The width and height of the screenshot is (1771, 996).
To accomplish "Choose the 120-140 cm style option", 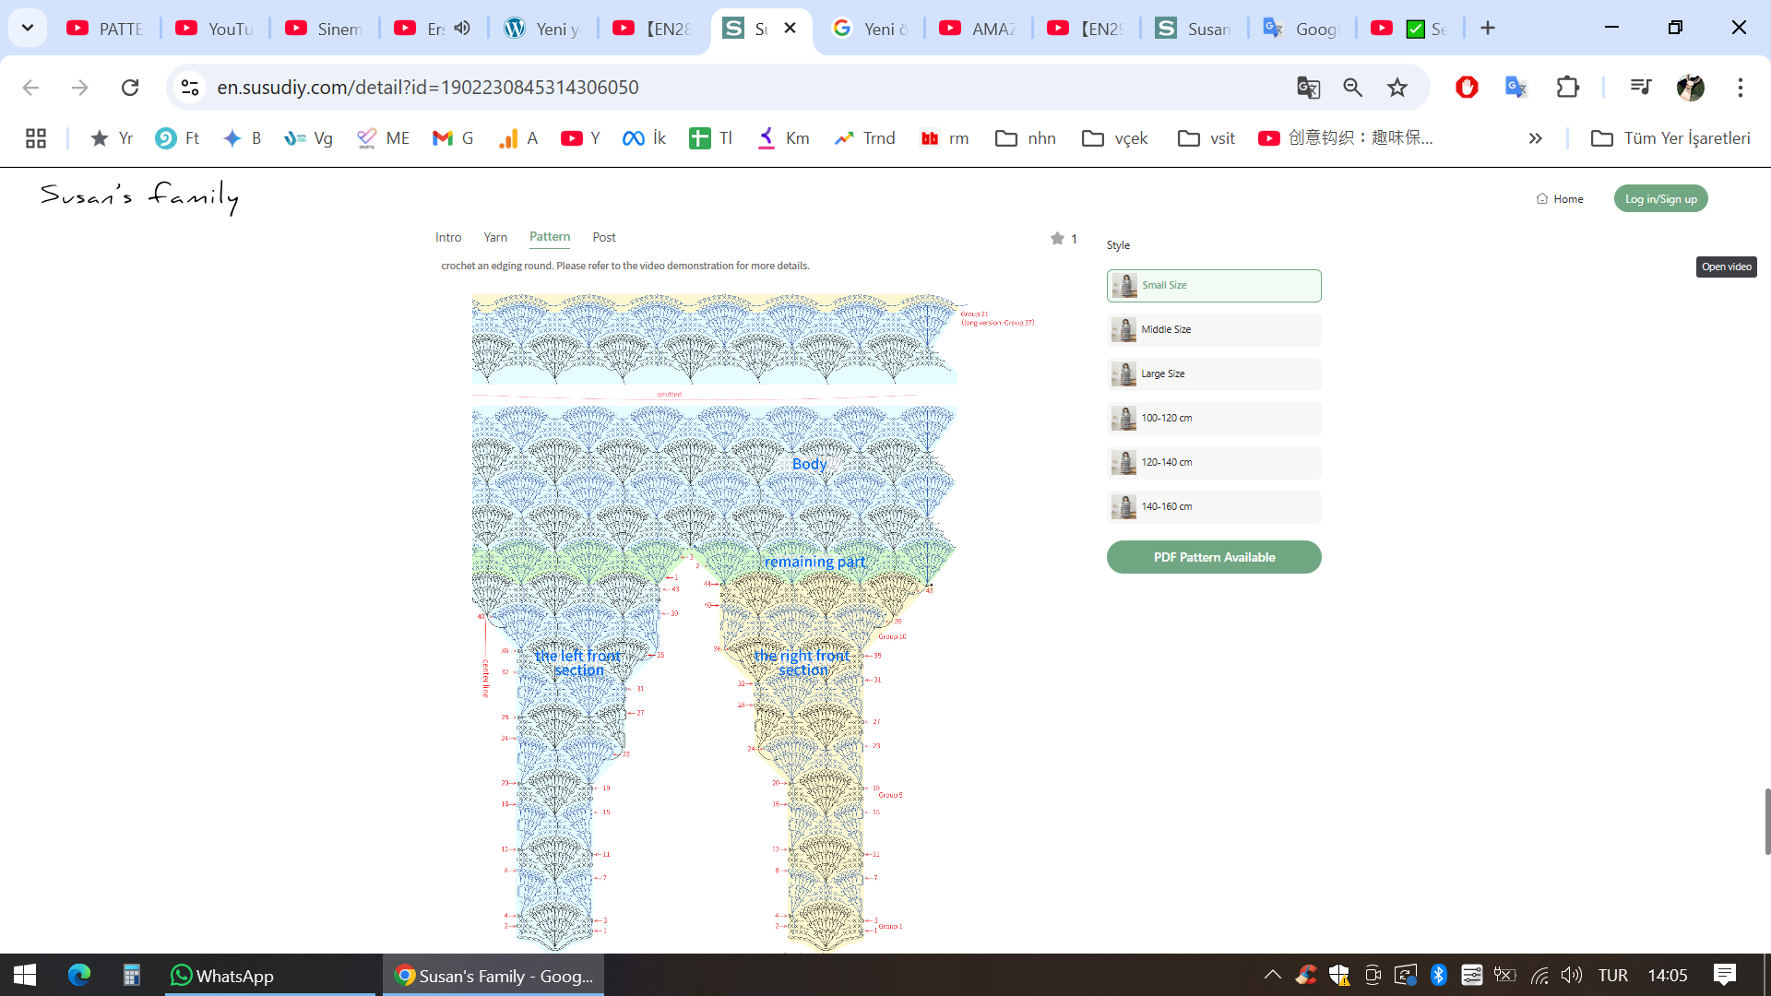I will (x=1214, y=463).
